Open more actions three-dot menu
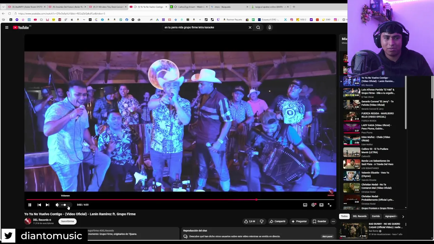The image size is (434, 244). (x=333, y=221)
